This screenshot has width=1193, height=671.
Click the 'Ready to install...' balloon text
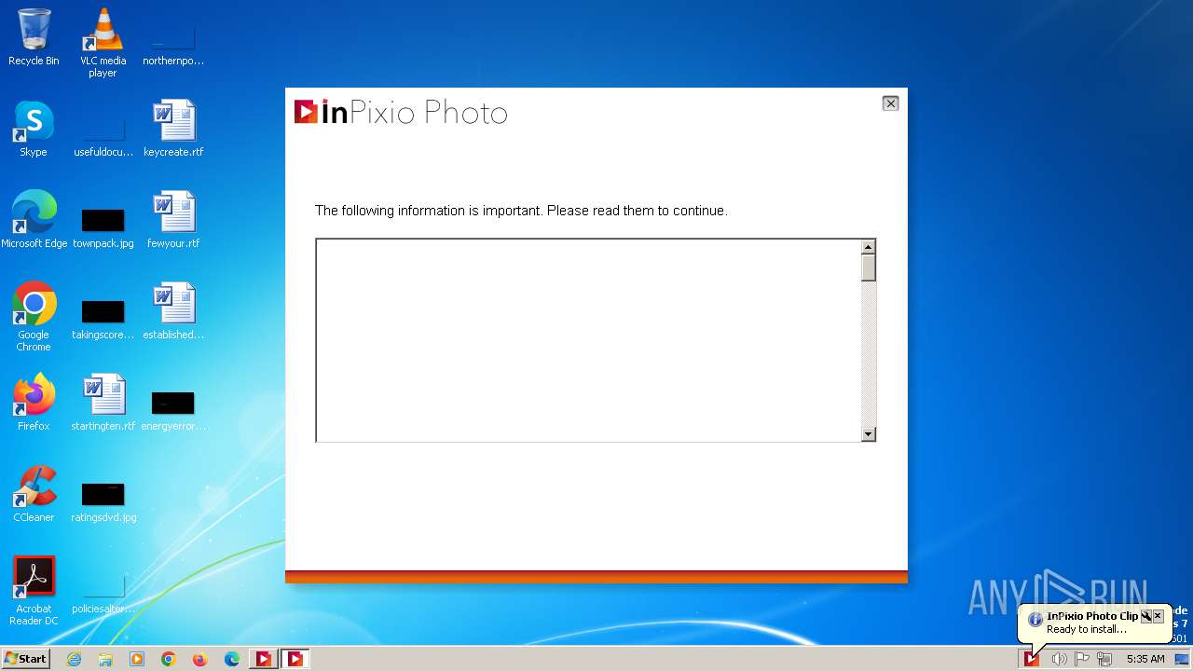[1087, 629]
